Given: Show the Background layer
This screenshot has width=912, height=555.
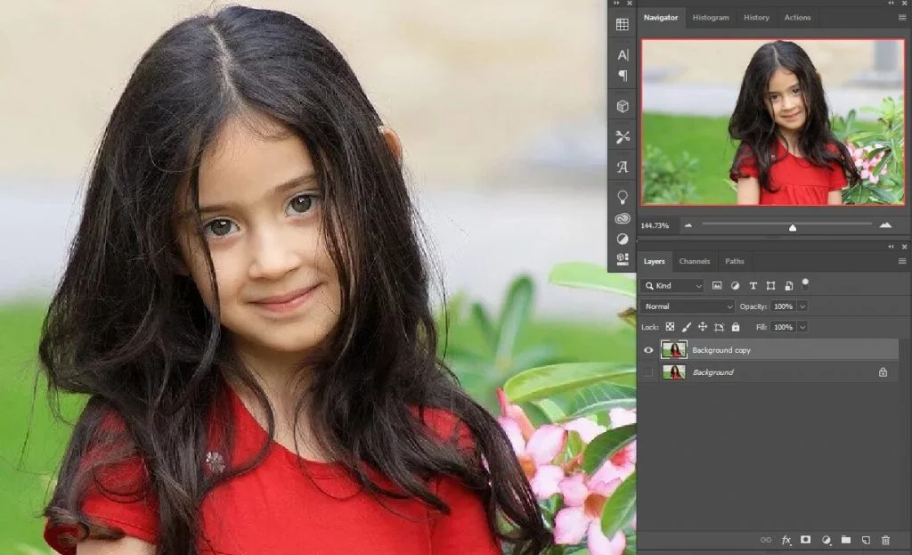Looking at the screenshot, I should tap(648, 372).
